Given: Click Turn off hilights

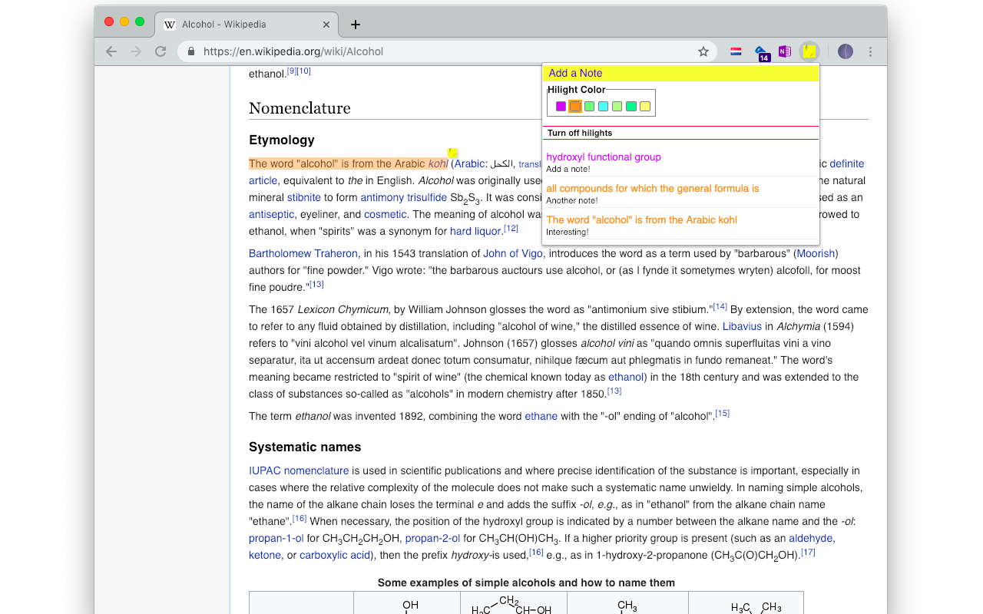Looking at the screenshot, I should [580, 133].
